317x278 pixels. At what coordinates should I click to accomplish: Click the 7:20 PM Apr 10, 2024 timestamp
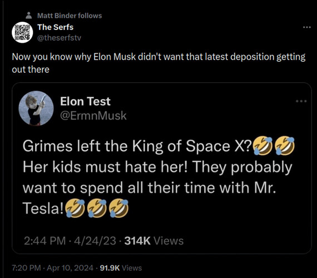(x=53, y=268)
